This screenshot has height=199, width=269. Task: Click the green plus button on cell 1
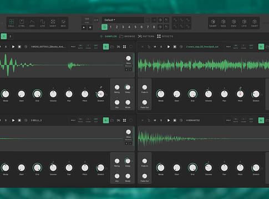click(106, 47)
